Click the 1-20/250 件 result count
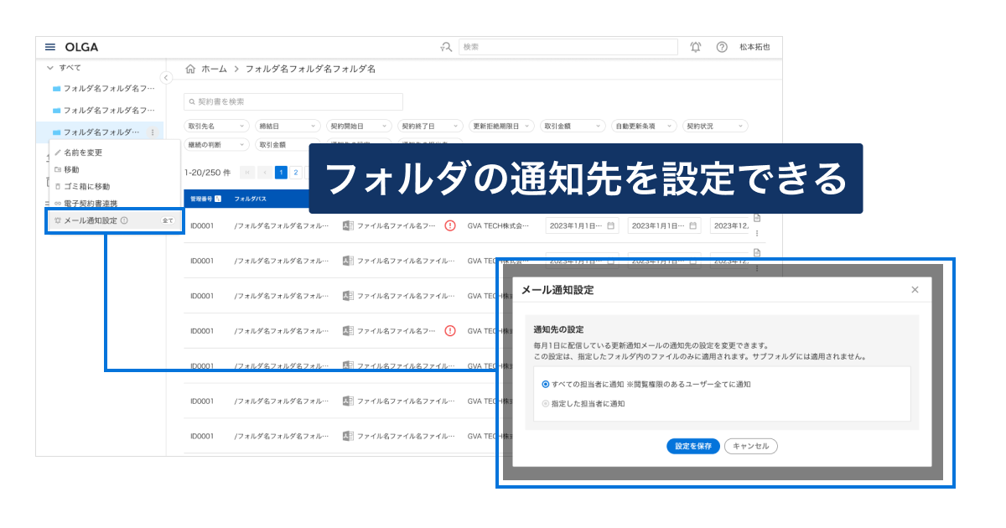This screenshot has height=528, width=1006. (x=208, y=173)
